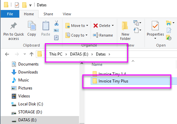Click the Quick Access Toolbar properties icon
The width and height of the screenshot is (177, 124).
(x=17, y=5)
